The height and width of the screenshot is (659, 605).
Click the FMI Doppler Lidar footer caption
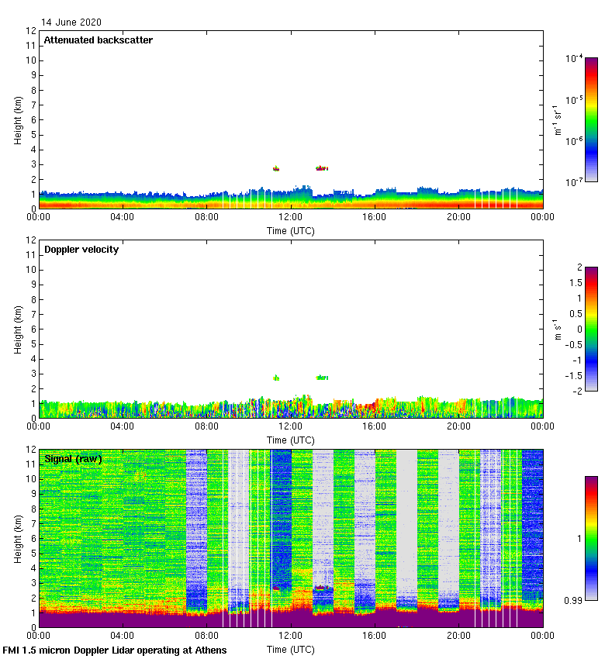click(115, 650)
